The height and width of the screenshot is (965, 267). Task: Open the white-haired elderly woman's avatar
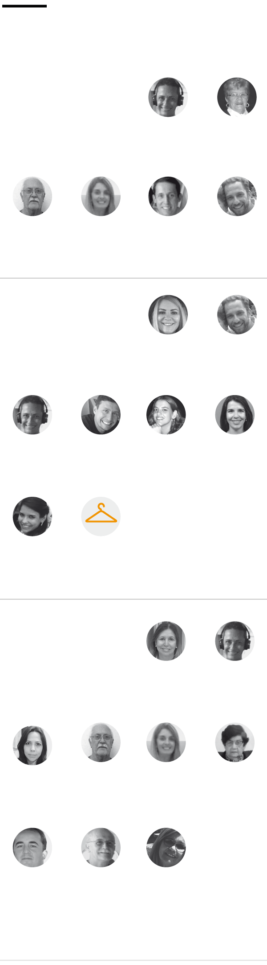click(237, 97)
